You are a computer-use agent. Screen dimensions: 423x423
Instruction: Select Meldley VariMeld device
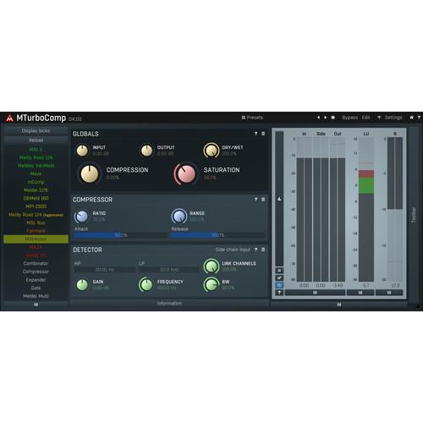point(36,166)
